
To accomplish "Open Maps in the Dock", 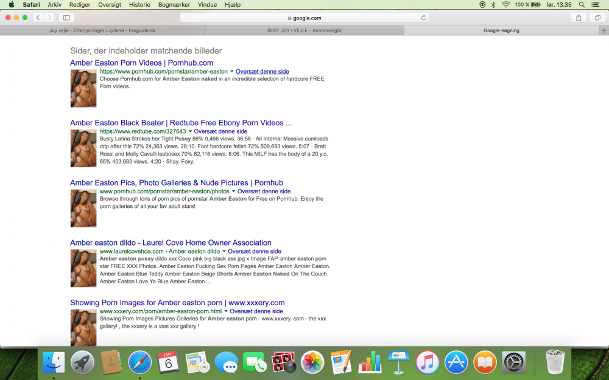I will pos(197,362).
